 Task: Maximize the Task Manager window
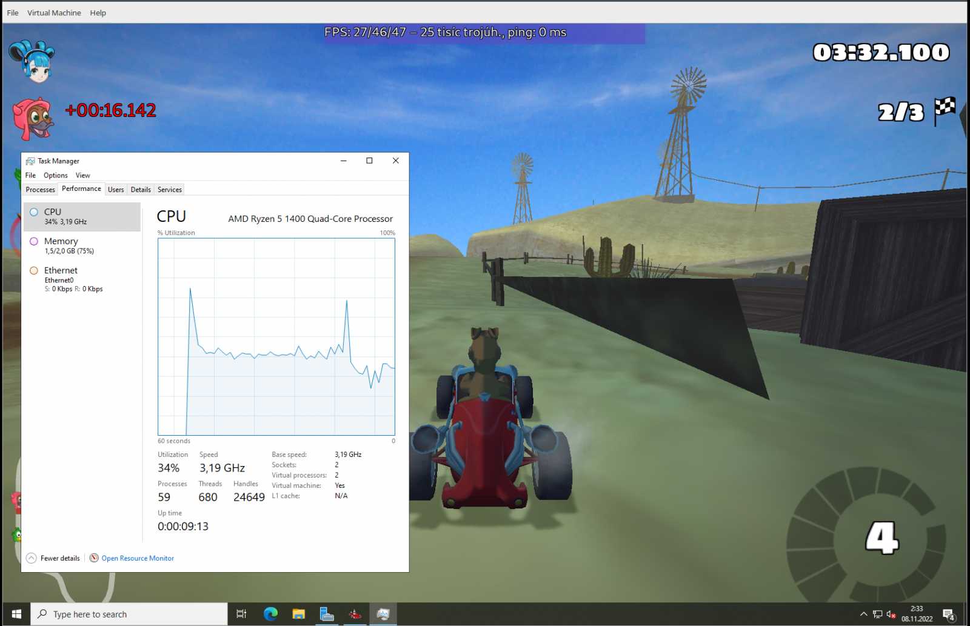click(x=369, y=161)
